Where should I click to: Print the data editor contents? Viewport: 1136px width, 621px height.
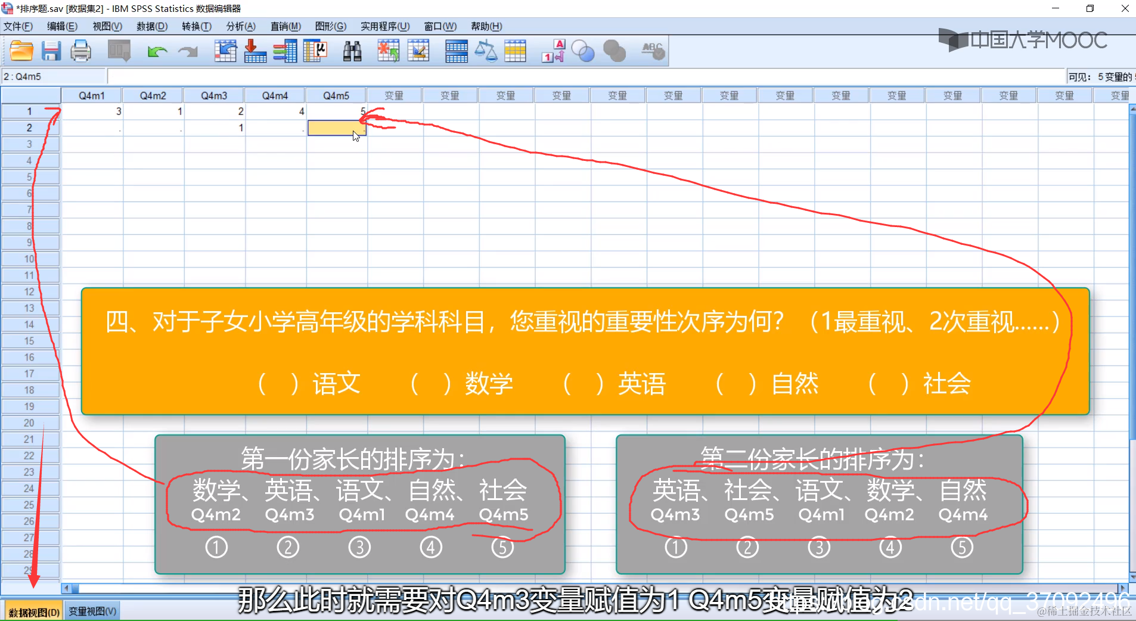[x=80, y=51]
